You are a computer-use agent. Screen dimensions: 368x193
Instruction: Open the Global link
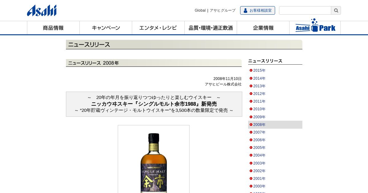pos(200,10)
